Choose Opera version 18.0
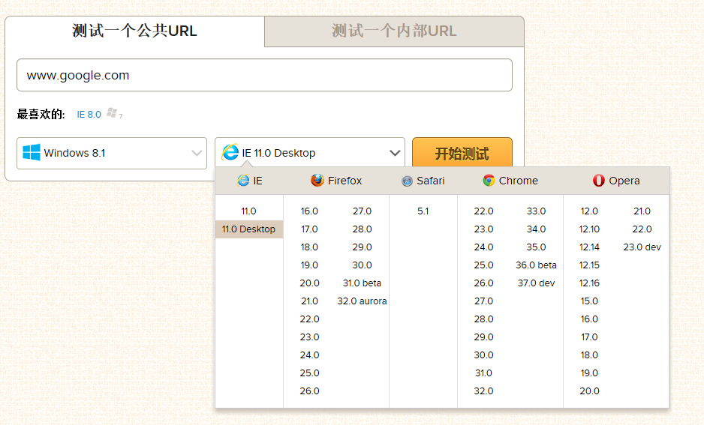Screen dimensions: 704x425 click(589, 355)
